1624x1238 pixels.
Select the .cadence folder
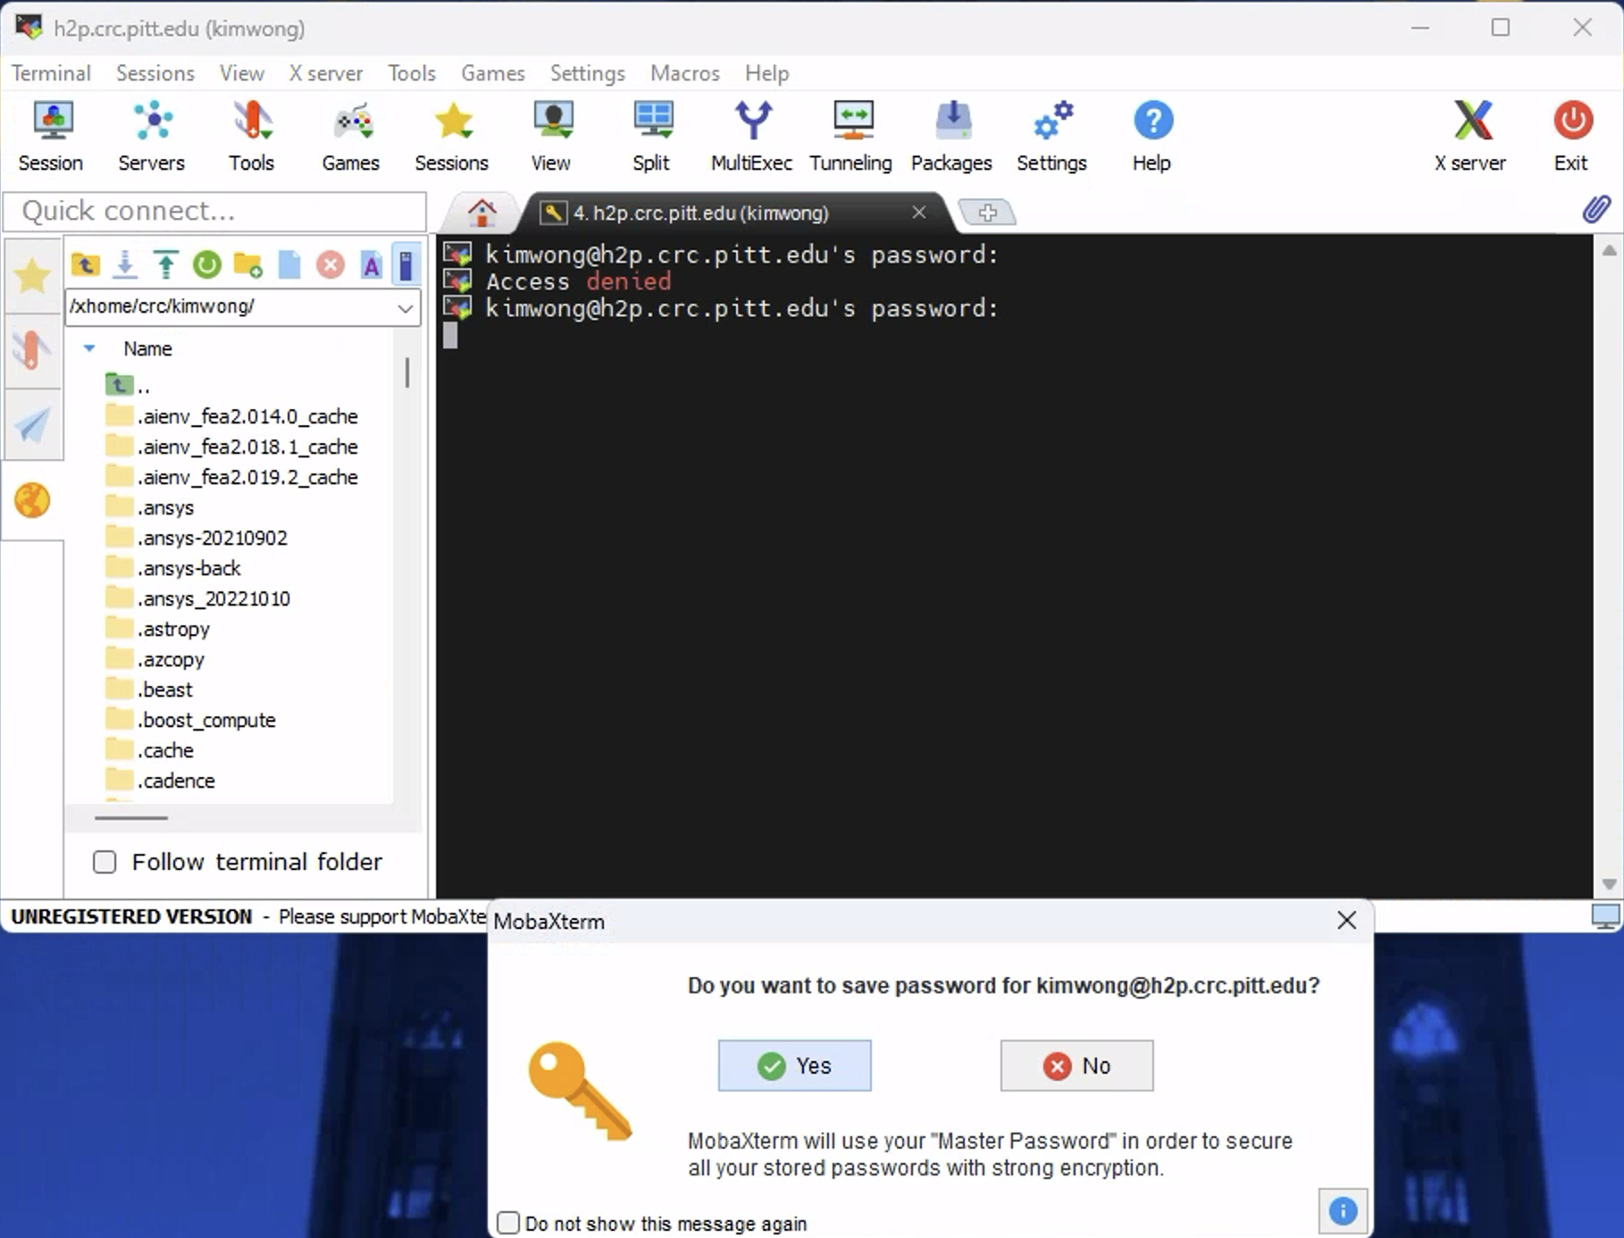pyautogui.click(x=160, y=781)
